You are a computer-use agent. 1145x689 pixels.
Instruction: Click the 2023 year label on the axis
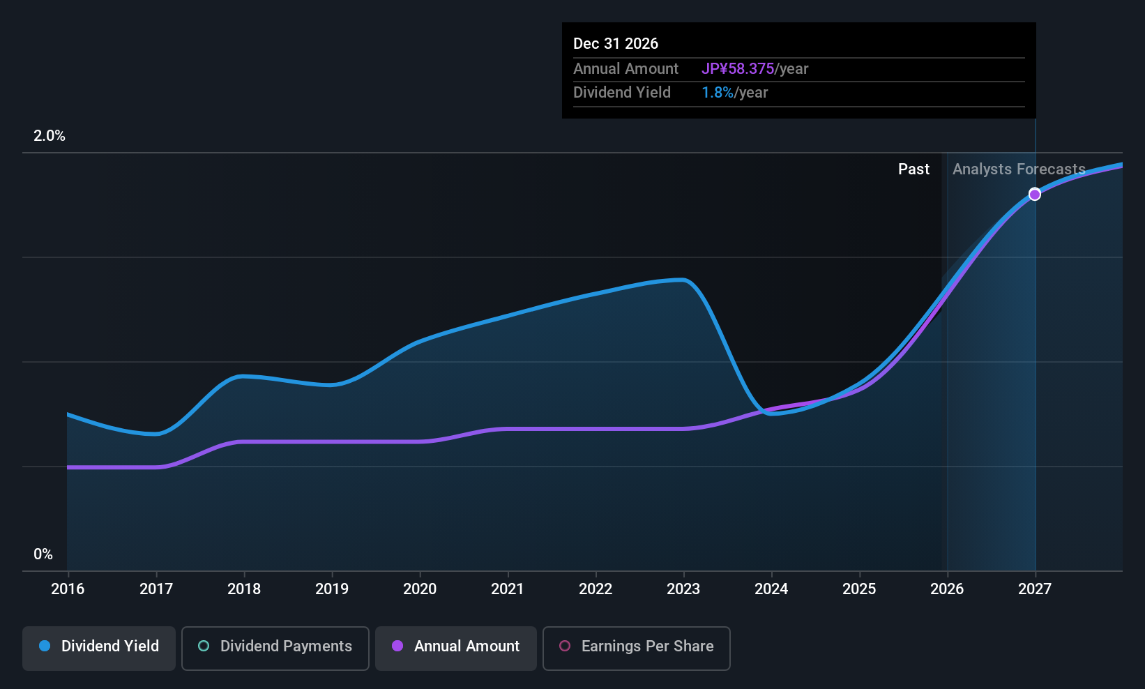coord(683,589)
